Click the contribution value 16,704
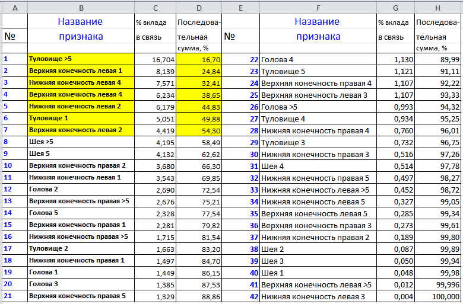 pos(156,60)
